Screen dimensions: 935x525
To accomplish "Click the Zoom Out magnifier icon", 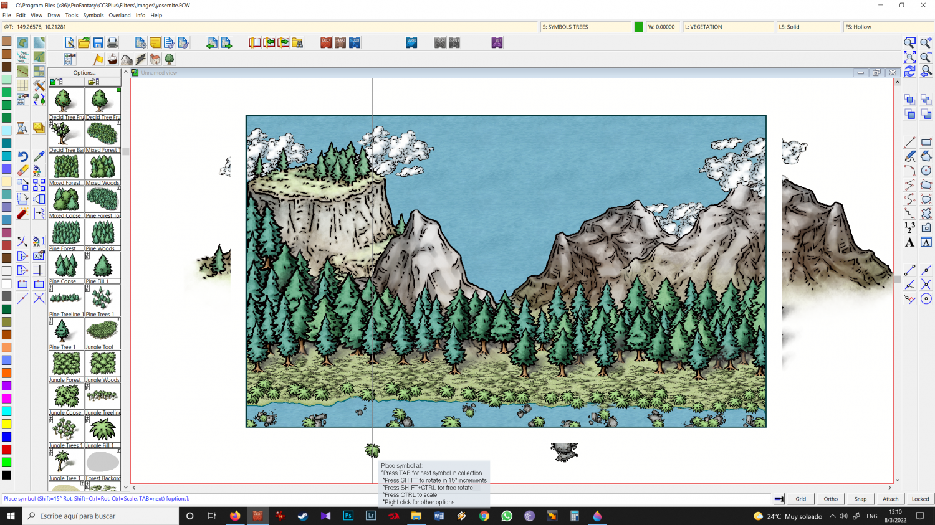I will pos(926,57).
